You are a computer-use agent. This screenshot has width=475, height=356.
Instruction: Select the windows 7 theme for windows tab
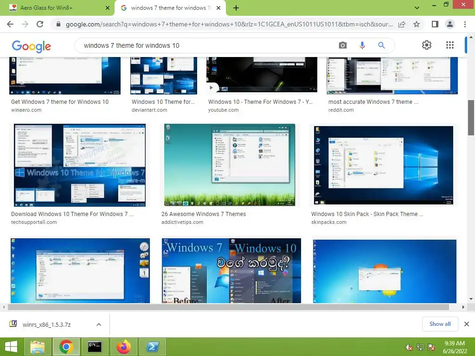171,8
